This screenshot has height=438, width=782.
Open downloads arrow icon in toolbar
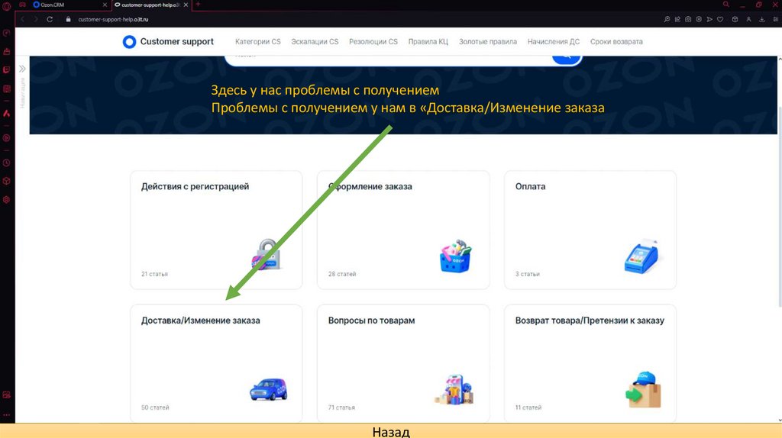(x=762, y=19)
